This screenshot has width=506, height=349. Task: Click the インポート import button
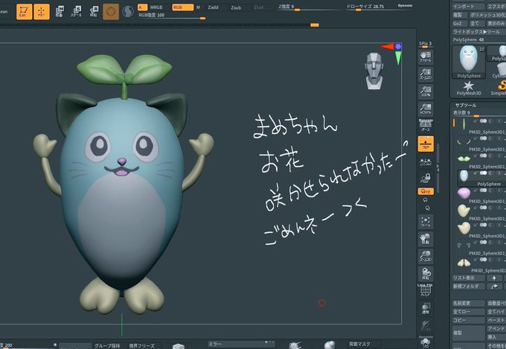click(468, 7)
